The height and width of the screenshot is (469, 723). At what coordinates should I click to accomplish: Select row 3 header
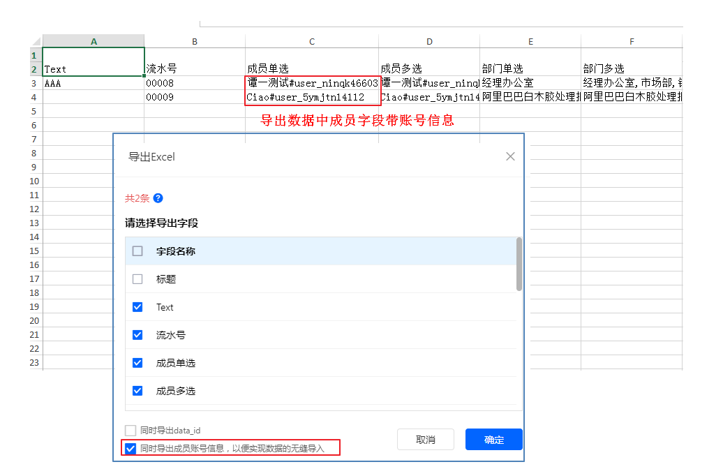coord(34,83)
